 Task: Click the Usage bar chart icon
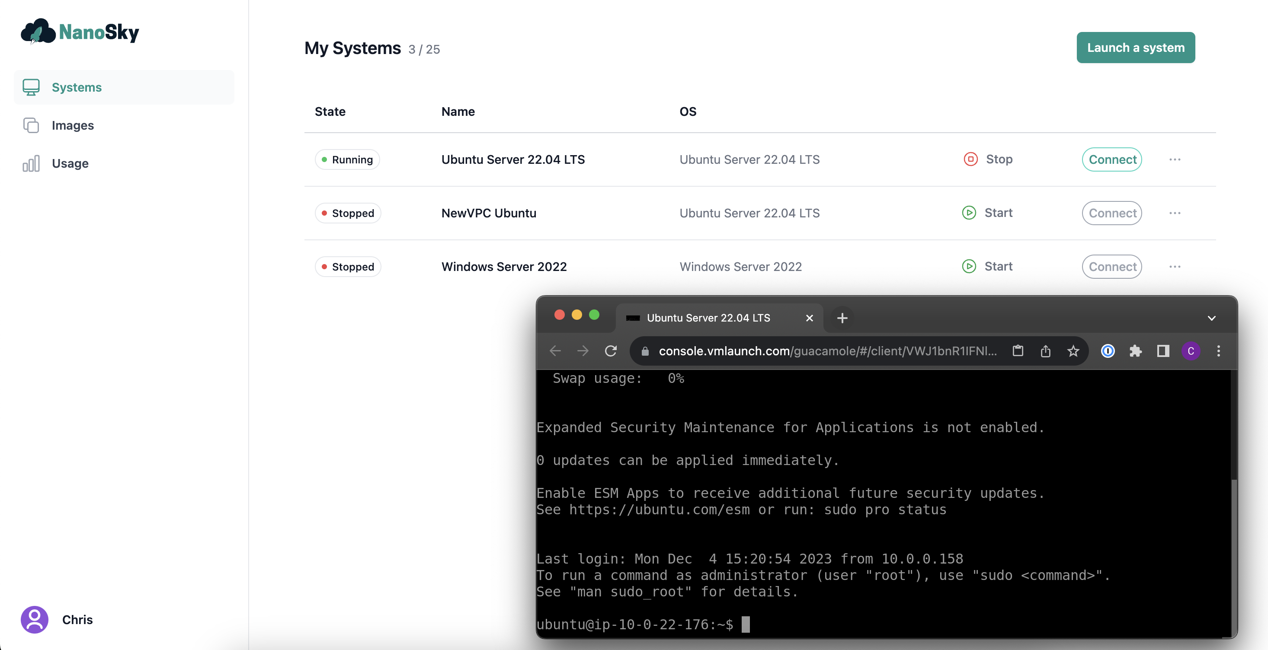[31, 163]
